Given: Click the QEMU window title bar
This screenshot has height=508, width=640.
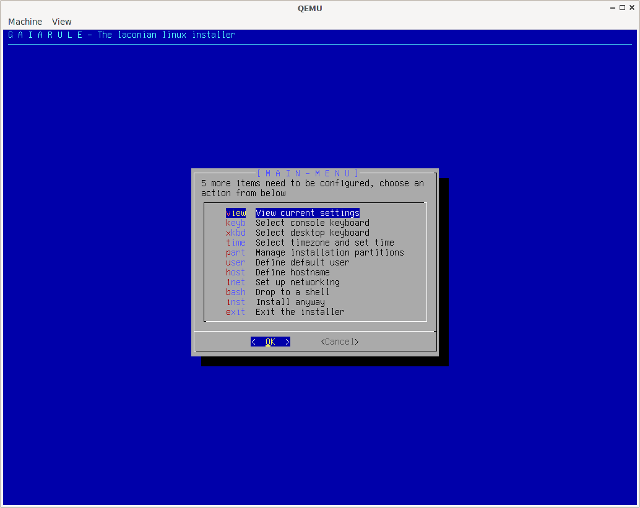Looking at the screenshot, I should [309, 8].
